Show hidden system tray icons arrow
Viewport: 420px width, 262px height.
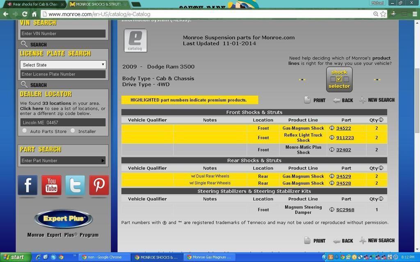[x=324, y=257]
